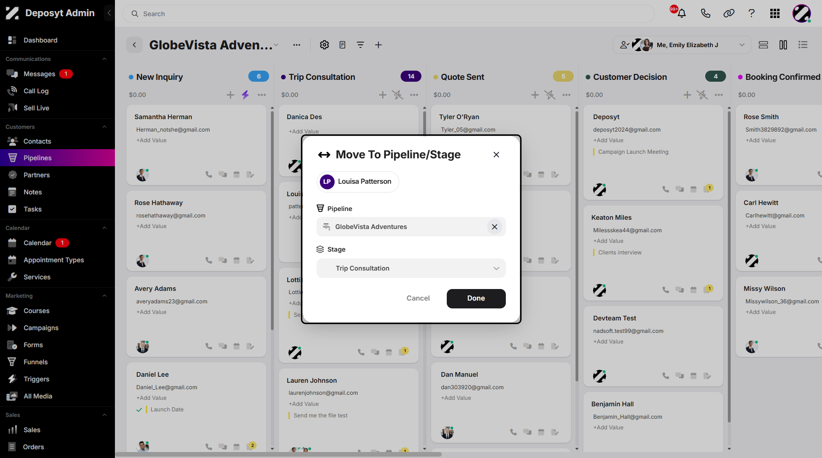This screenshot has height=458, width=822.
Task: Open the pipeline notes document icon
Action: (x=342, y=45)
